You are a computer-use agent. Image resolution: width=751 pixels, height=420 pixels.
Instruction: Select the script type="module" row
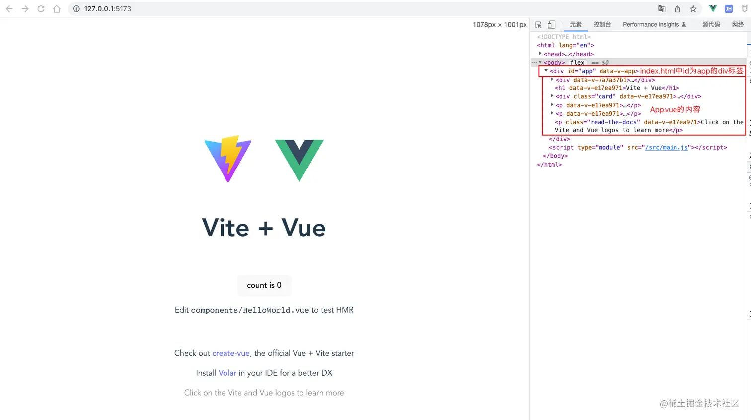[x=638, y=147]
